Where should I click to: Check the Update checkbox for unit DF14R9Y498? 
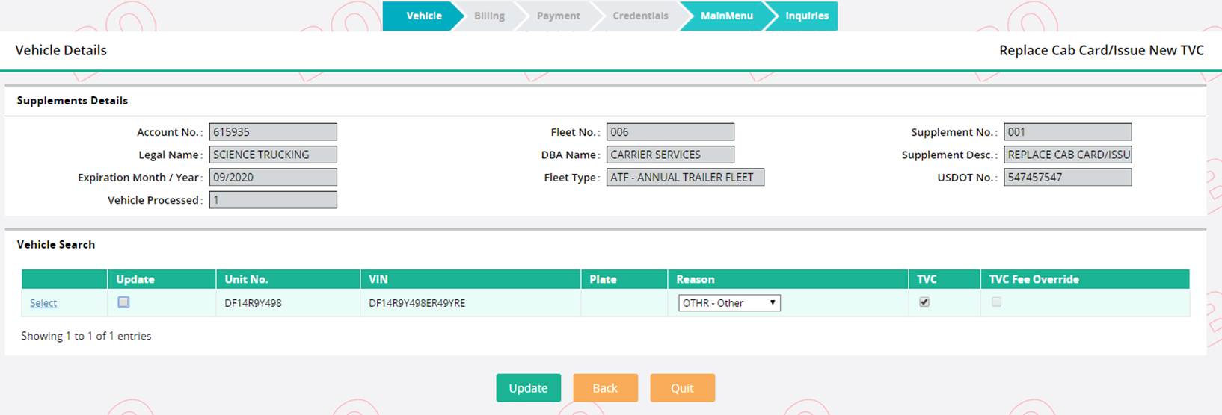pyautogui.click(x=123, y=302)
